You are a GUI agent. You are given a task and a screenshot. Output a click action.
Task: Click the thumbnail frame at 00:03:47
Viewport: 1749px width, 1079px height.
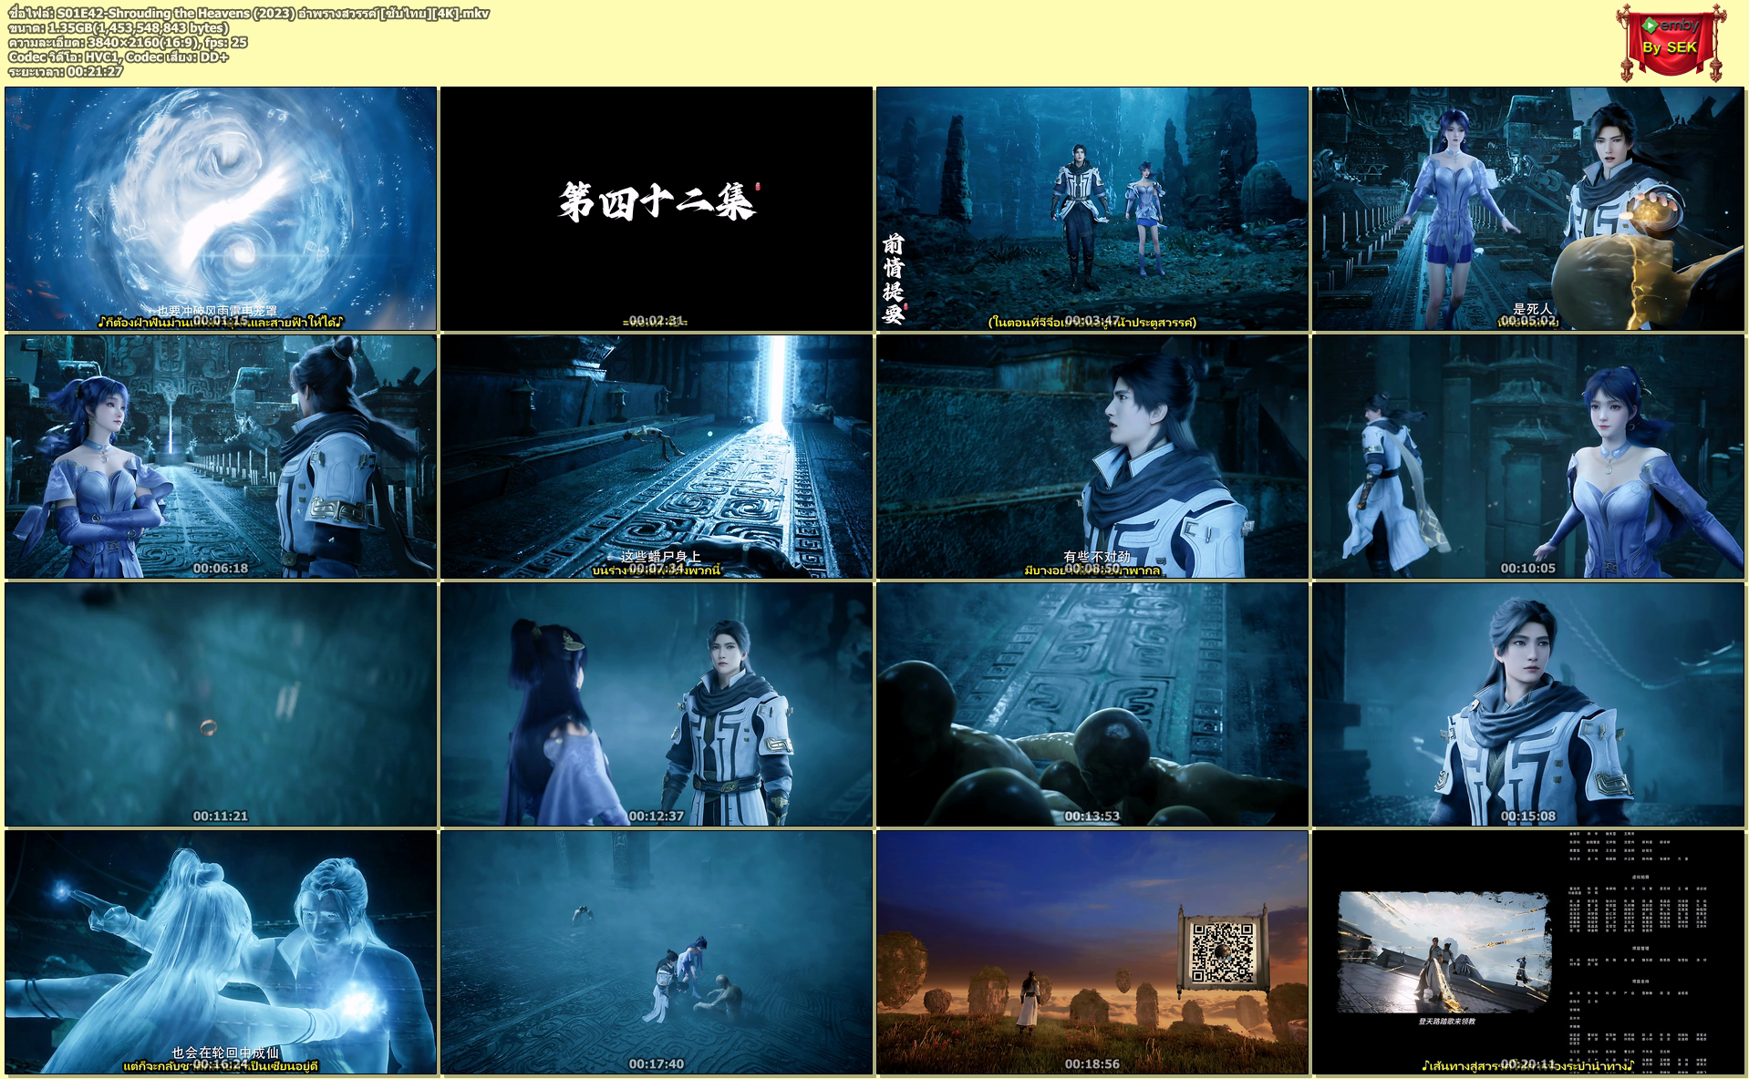pyautogui.click(x=1092, y=209)
